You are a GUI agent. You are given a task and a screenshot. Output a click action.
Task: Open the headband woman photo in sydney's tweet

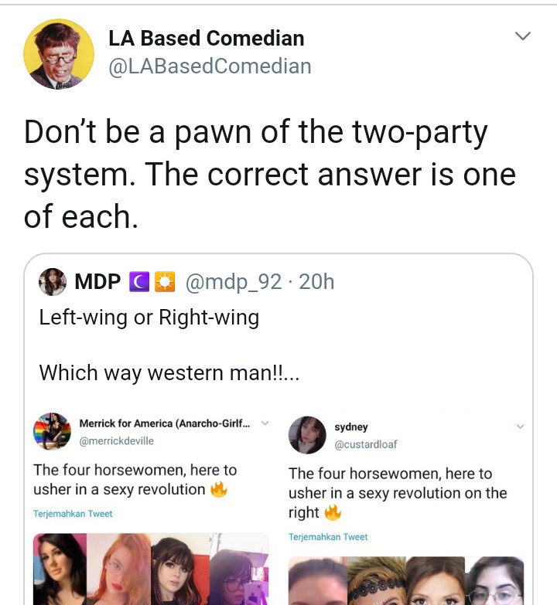[377, 581]
